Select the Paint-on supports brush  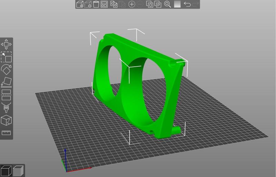6,107
